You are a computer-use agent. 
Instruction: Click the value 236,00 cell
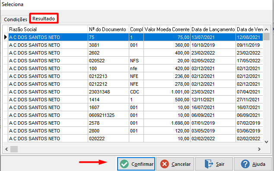point(167,76)
